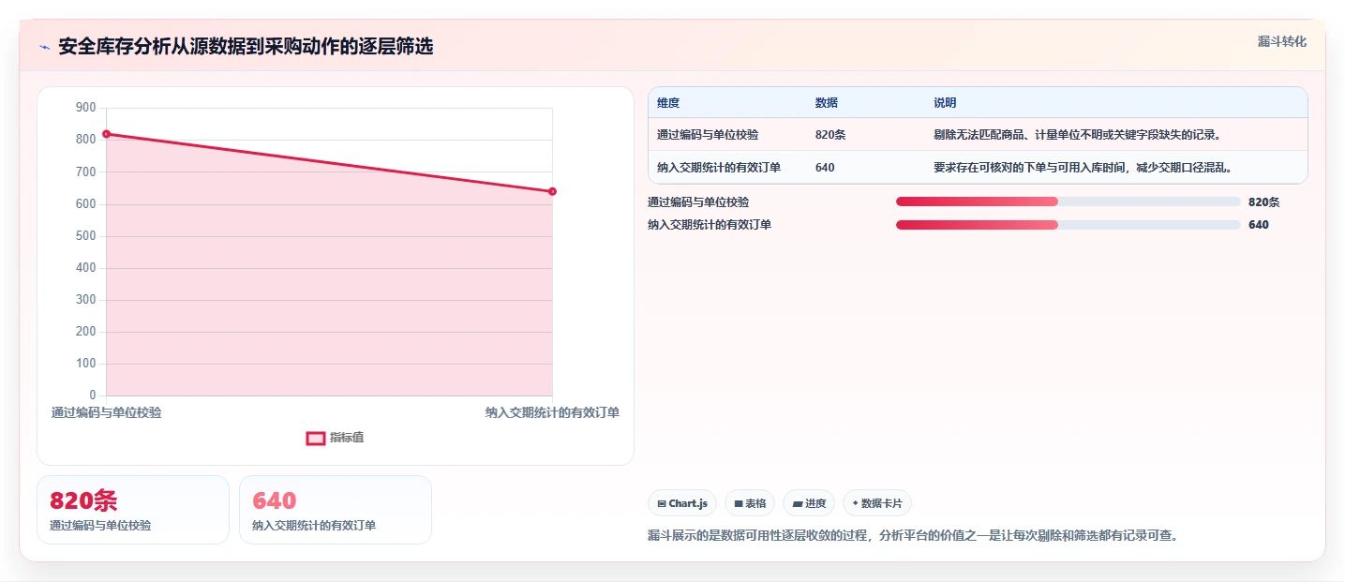Click title 安全库存分析从源数据到采购动作的逐层筛选
The width and height of the screenshot is (1345, 582).
(246, 47)
